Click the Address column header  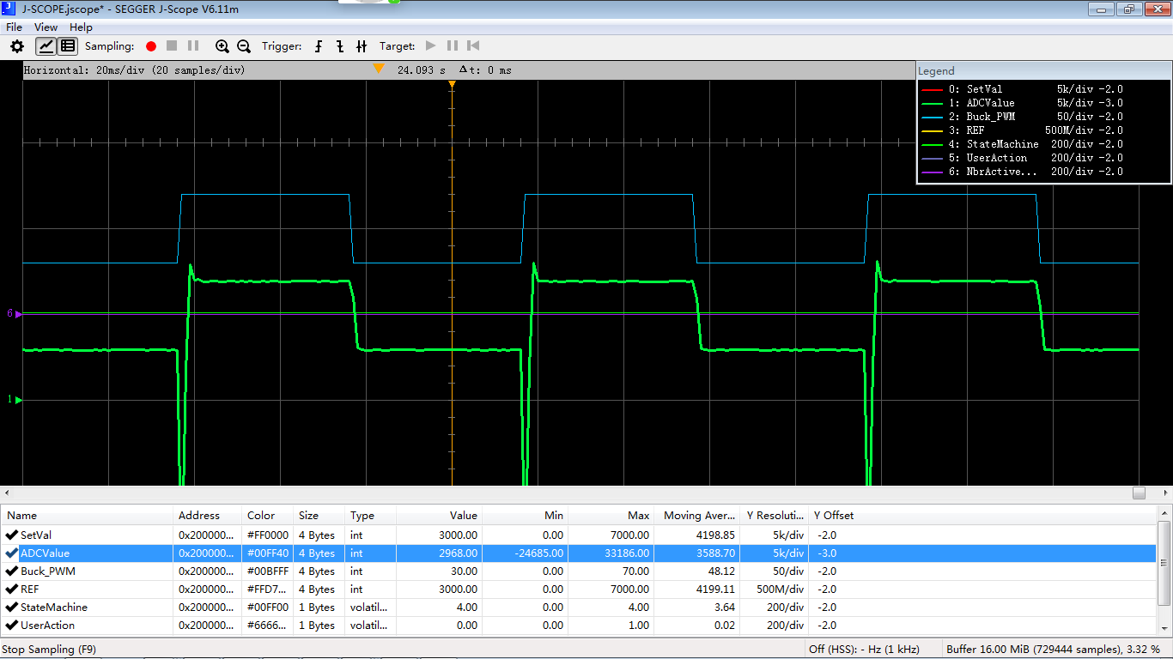point(207,516)
